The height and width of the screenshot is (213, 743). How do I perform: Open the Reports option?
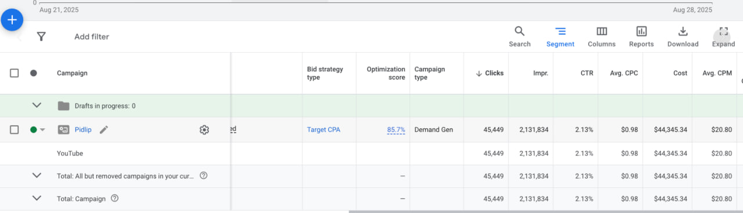(641, 37)
